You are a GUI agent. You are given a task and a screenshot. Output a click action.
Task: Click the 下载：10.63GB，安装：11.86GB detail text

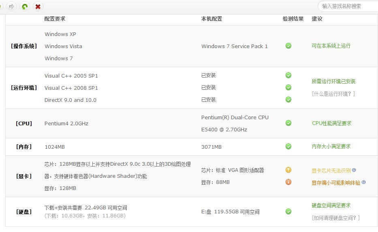click(85, 216)
